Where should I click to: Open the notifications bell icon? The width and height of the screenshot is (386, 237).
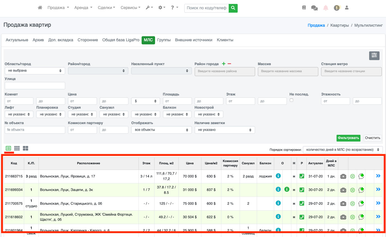326,8
